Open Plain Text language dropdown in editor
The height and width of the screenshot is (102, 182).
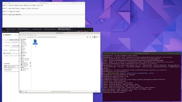[x=60, y=27]
